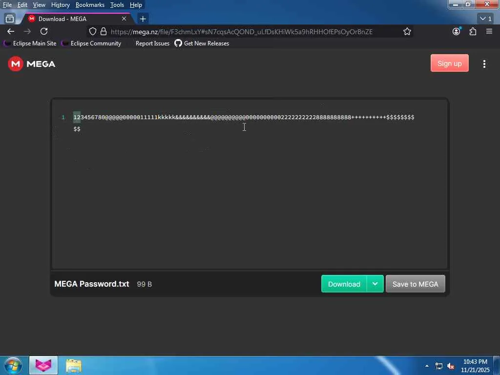Open Eclipse Main Site bookmark

30,43
